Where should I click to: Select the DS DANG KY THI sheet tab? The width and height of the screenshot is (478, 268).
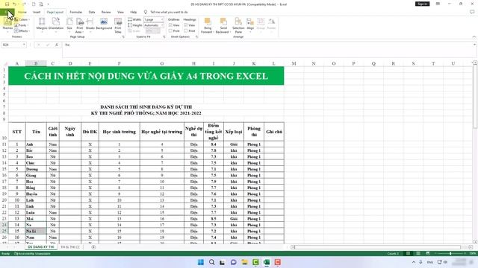click(41, 247)
